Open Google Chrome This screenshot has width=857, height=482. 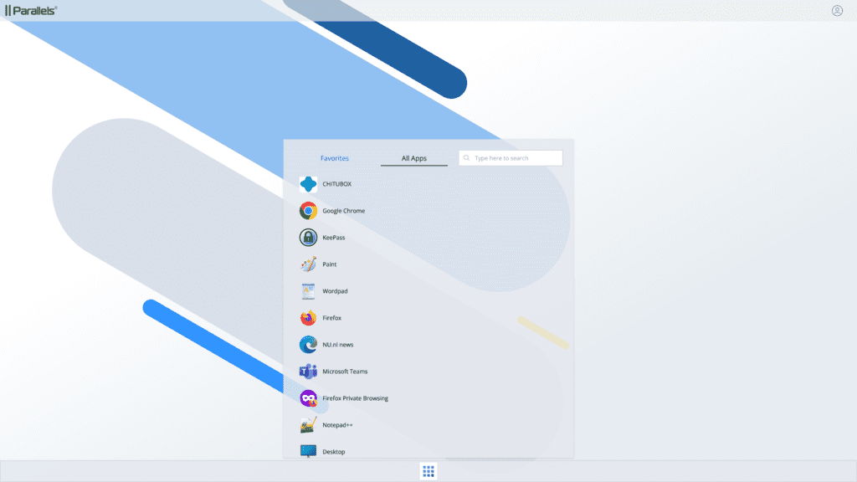[x=341, y=210]
